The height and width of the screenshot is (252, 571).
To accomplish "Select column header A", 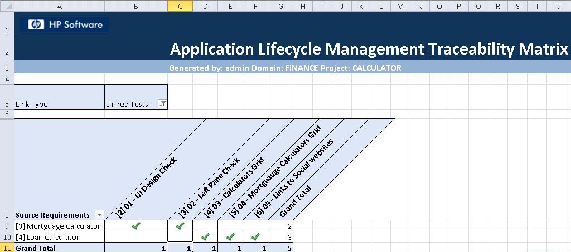I will pos(59,6).
